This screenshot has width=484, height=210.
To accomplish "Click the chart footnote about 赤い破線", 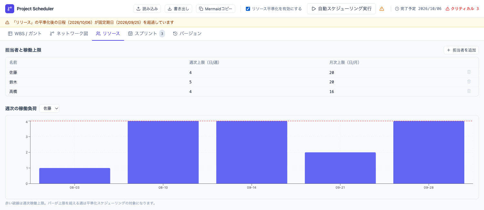I will tap(81, 203).
